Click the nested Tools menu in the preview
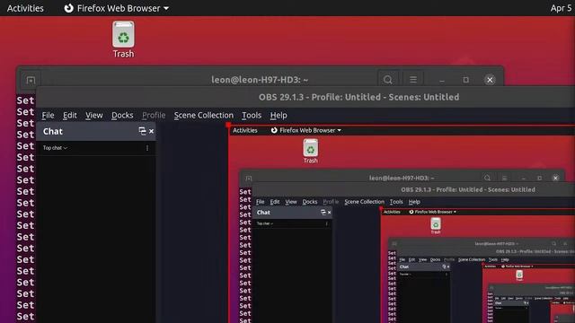This screenshot has width=575, height=323. [396, 202]
